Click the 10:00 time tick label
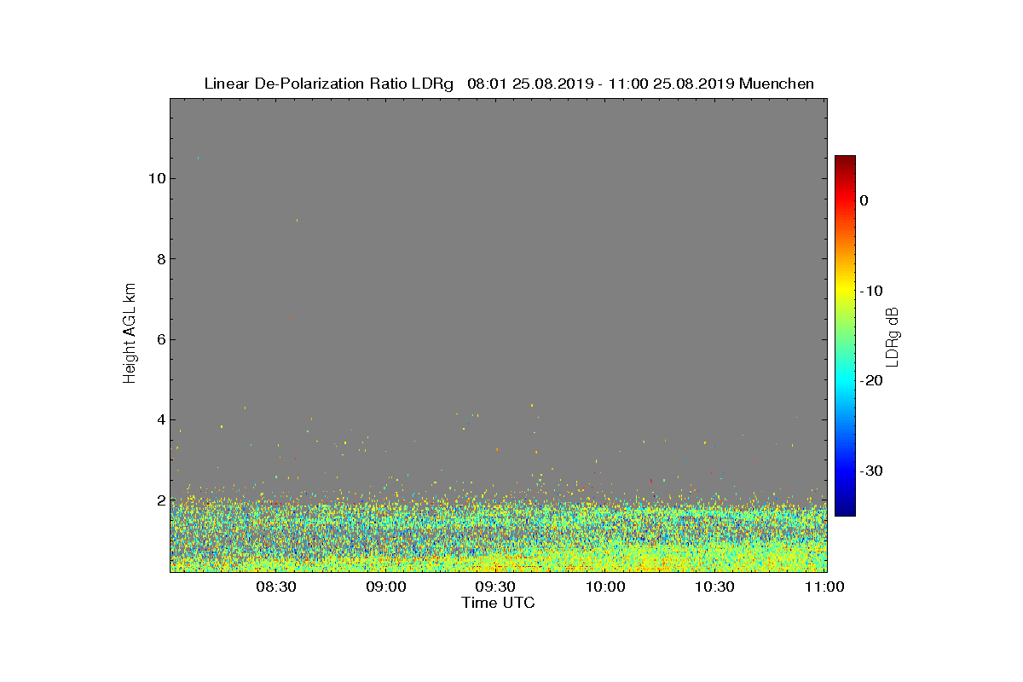1023x682 pixels. click(x=605, y=587)
